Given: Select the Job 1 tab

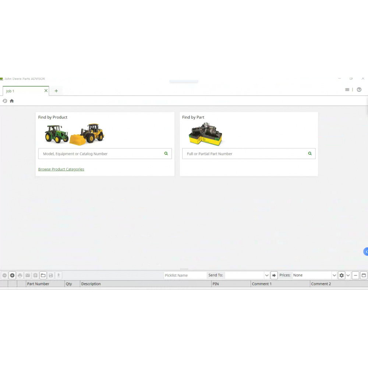Looking at the screenshot, I should [x=26, y=91].
